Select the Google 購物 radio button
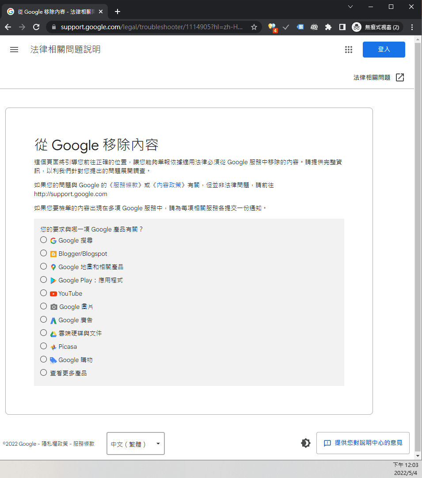The width and height of the screenshot is (422, 478). coord(43,359)
